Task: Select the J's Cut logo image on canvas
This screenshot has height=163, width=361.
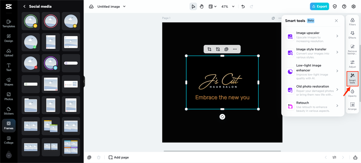Action: pyautogui.click(x=222, y=82)
